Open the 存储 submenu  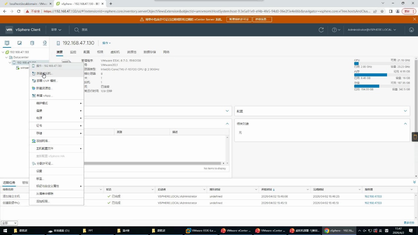point(56,133)
